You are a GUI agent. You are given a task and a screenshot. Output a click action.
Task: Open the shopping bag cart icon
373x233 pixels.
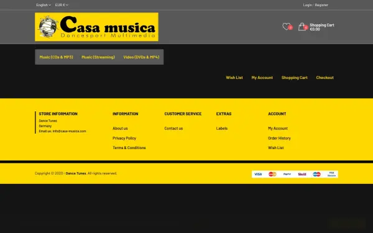303,26
